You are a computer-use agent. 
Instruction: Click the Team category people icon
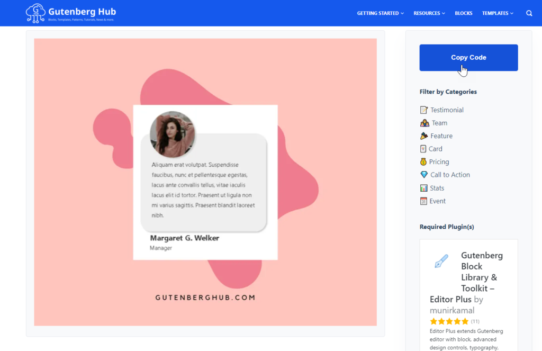[x=424, y=123]
